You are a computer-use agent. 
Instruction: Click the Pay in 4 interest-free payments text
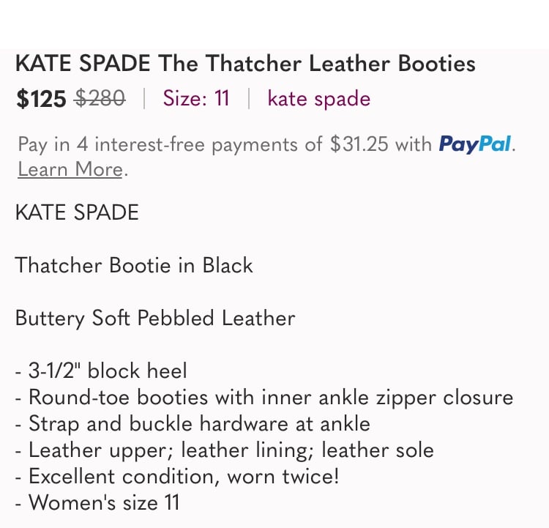tap(170, 144)
